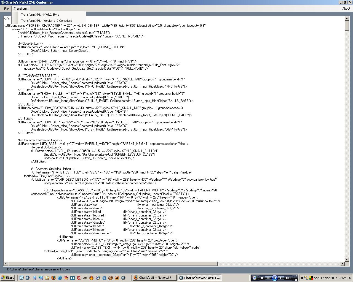
Task: Click horizontal scrollbar right arrow
Action: point(343,264)
